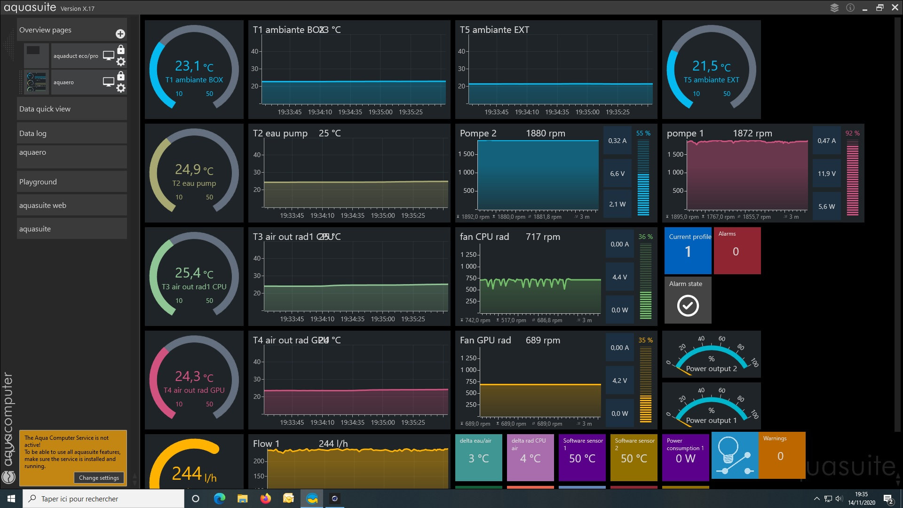903x508 pixels.
Task: Click the Current profile 1 tile
Action: tap(688, 251)
